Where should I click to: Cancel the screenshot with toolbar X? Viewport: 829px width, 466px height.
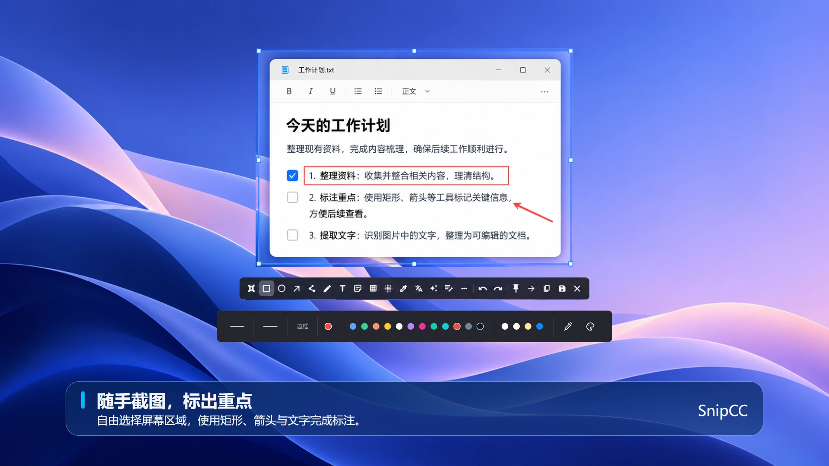[577, 289]
